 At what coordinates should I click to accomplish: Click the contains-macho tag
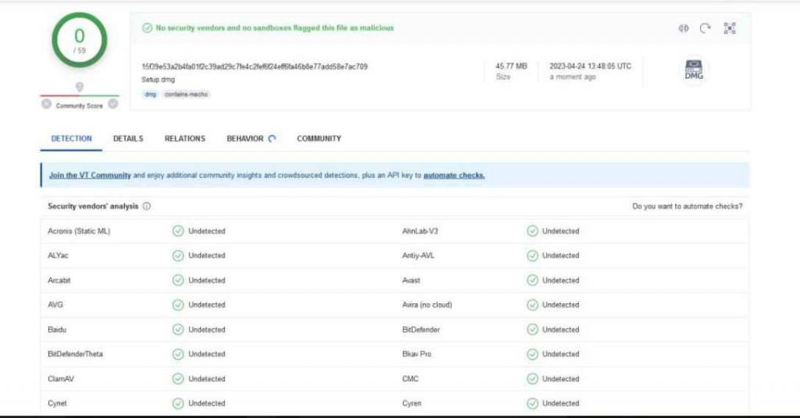click(x=186, y=94)
